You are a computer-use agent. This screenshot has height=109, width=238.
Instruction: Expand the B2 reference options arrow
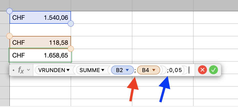[x=127, y=70]
